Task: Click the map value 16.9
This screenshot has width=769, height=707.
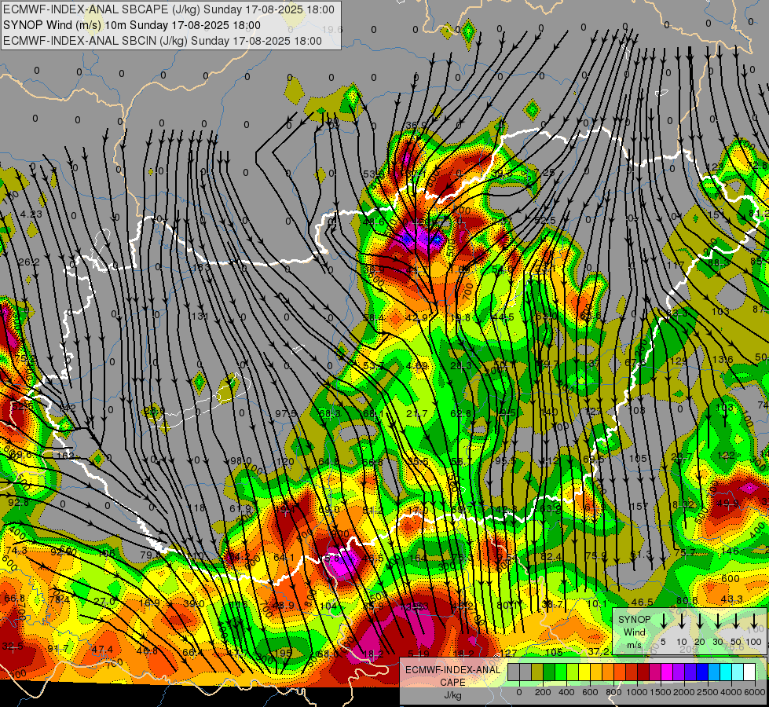Action: tap(149, 603)
